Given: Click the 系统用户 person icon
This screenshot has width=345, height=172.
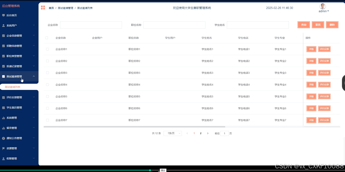Looking at the screenshot, I should coord(3,25).
